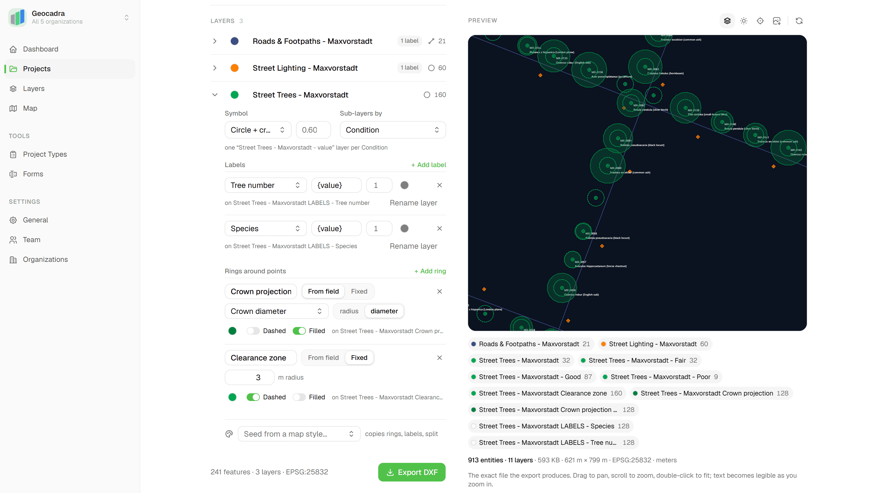Select From field for Clearance zone
Image resolution: width=877 pixels, height=493 pixels.
pyautogui.click(x=323, y=358)
